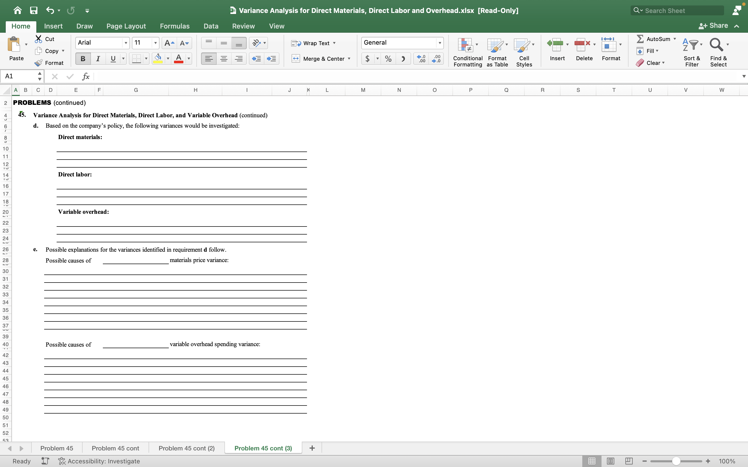Click Accessibility: Investigate in status bar
748x467 pixels.
pyautogui.click(x=99, y=461)
